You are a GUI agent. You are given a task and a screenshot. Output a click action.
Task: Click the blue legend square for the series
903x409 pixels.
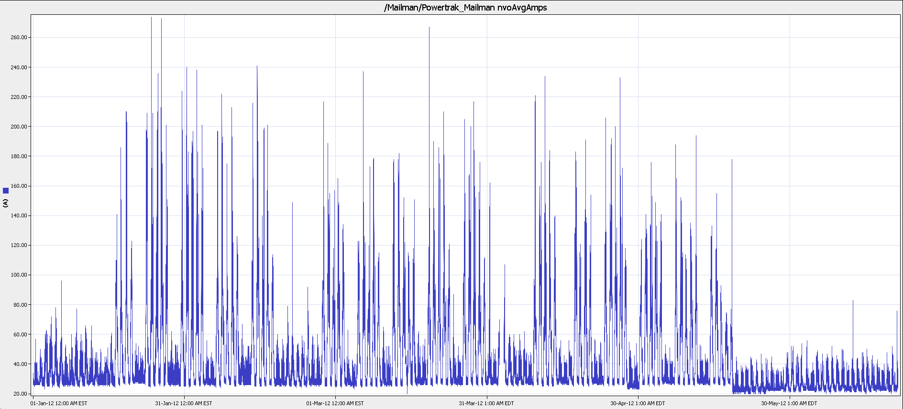click(x=6, y=191)
